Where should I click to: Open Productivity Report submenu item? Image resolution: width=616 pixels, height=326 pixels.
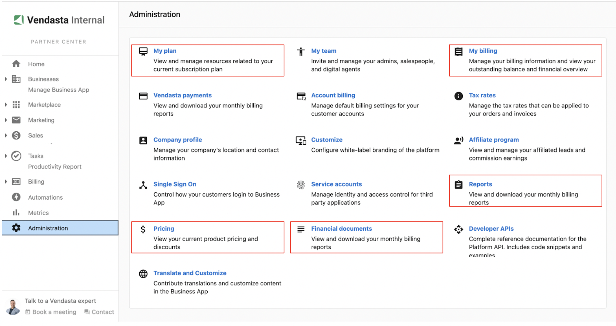click(x=55, y=167)
